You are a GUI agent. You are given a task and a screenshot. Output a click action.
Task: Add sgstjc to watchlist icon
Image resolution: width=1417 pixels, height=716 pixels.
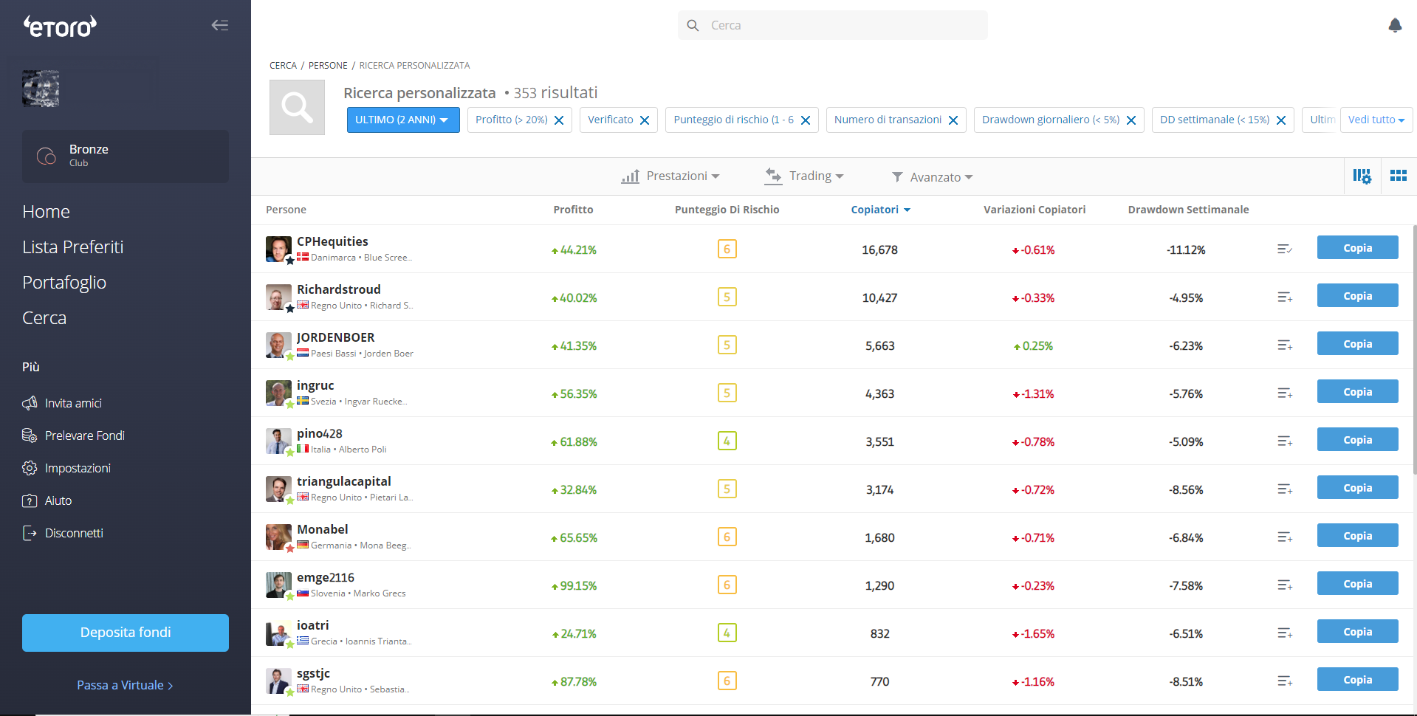pos(1285,681)
